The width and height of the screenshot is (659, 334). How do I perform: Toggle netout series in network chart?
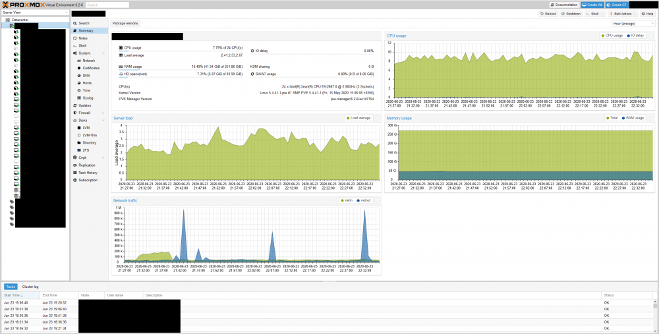[x=364, y=200]
